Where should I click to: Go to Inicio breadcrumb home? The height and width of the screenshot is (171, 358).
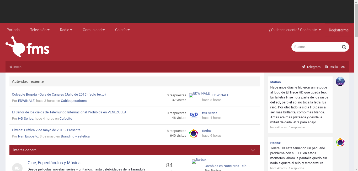pos(15,67)
